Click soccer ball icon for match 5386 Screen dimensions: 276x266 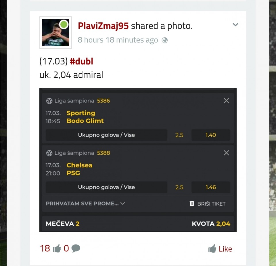tap(49, 101)
